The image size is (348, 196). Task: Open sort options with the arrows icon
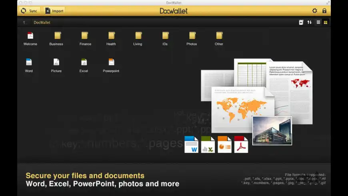(309, 22)
